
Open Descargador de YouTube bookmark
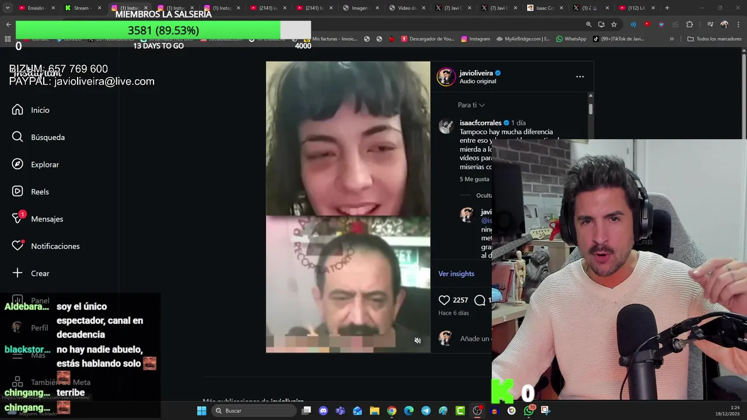[427, 39]
